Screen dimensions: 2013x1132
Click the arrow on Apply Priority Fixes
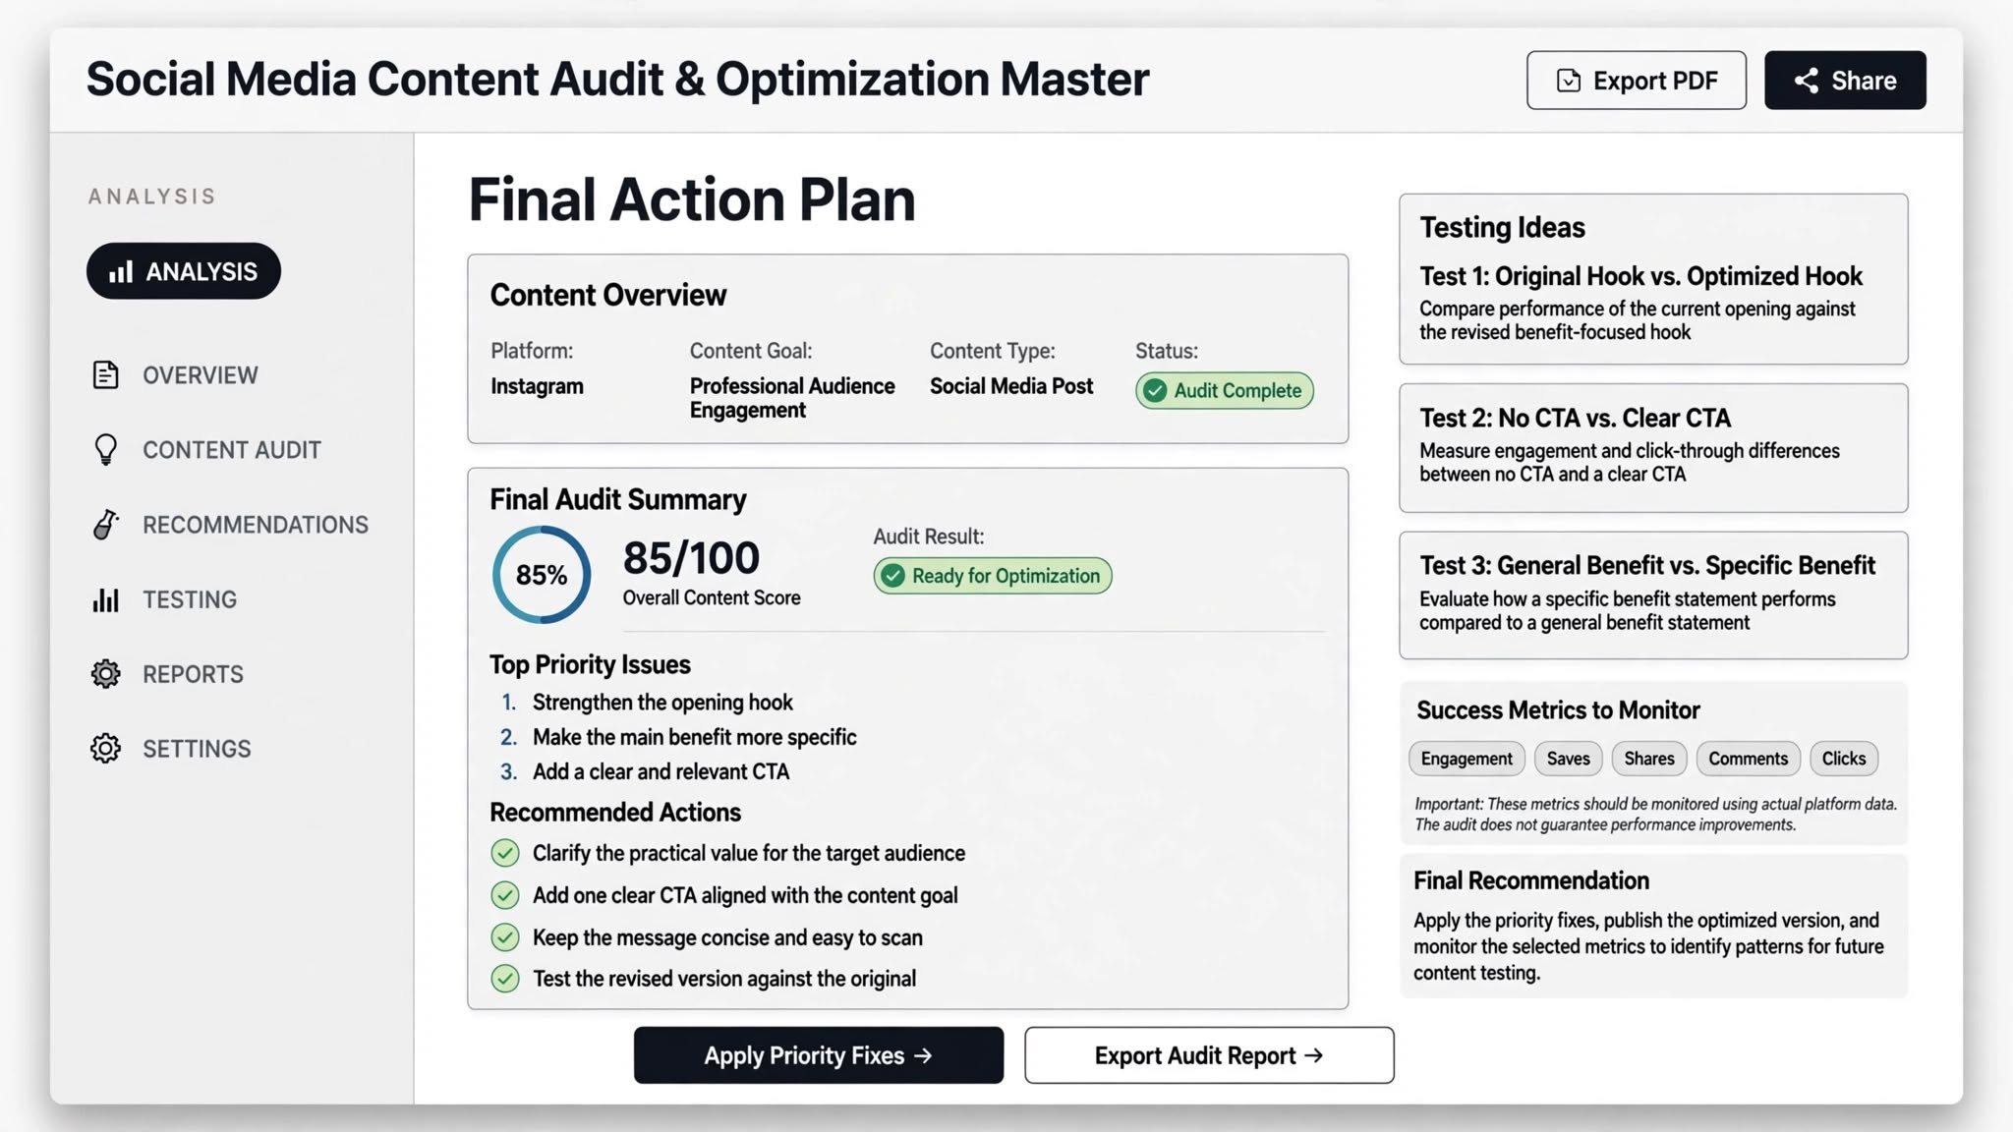click(923, 1055)
